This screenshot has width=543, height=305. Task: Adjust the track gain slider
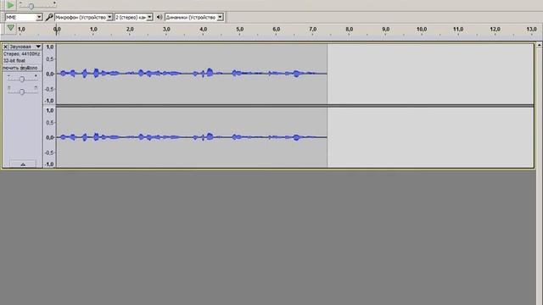pos(22,79)
